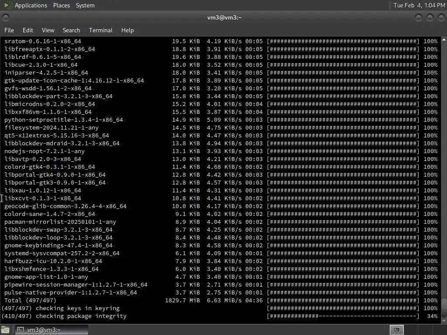Click the harfbuzz-icu-10.2.0-1-x86_64 text
Image resolution: width=447 pixels, height=335 pixels.
pos(53,261)
